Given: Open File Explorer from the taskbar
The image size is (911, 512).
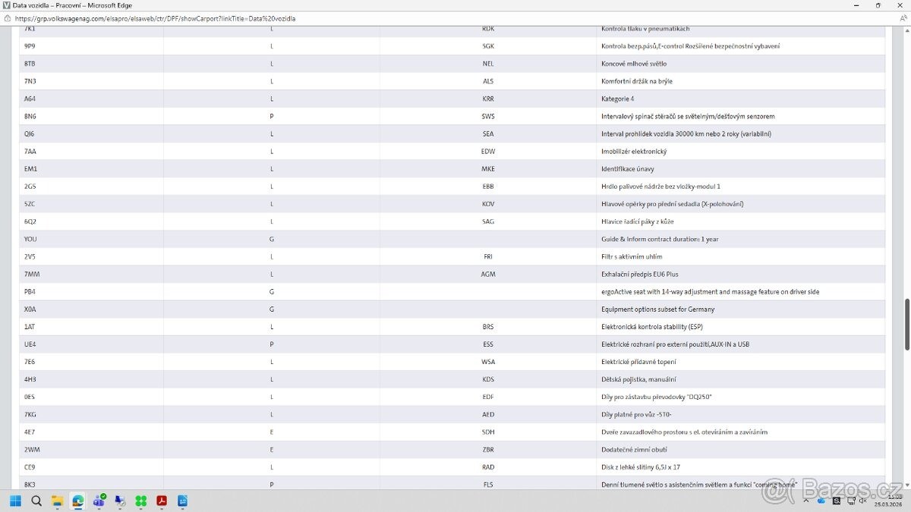Looking at the screenshot, I should (57, 501).
